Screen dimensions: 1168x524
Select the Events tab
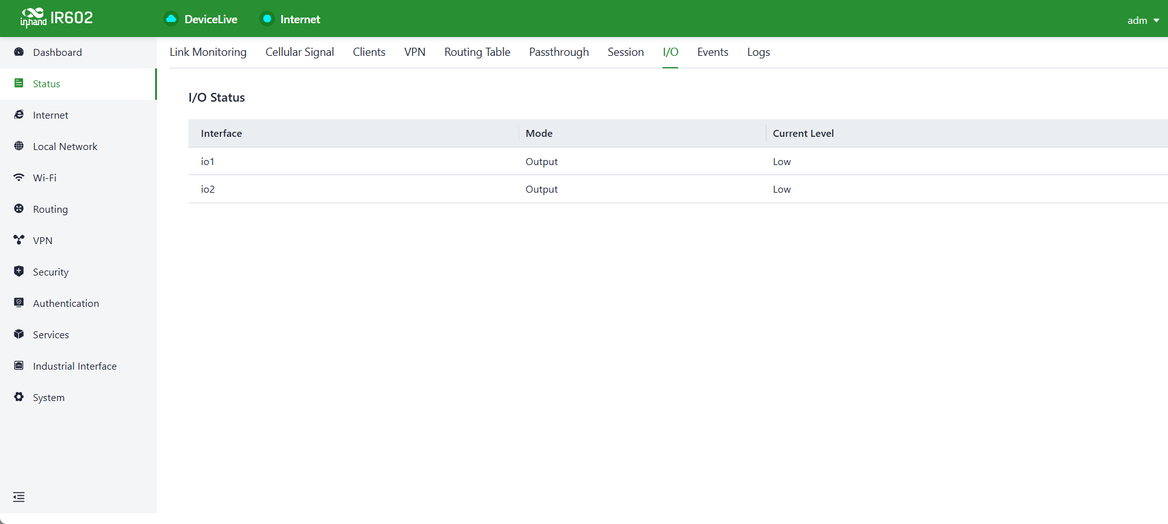click(713, 52)
